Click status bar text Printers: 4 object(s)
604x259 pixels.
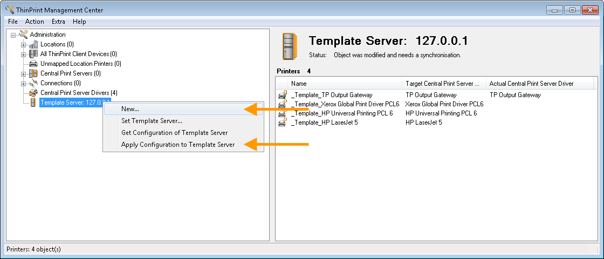click(x=33, y=249)
